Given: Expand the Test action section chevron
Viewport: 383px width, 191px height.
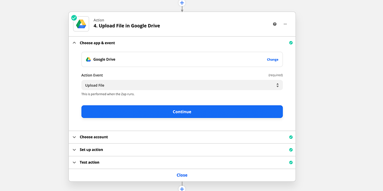Looking at the screenshot, I should point(74,162).
